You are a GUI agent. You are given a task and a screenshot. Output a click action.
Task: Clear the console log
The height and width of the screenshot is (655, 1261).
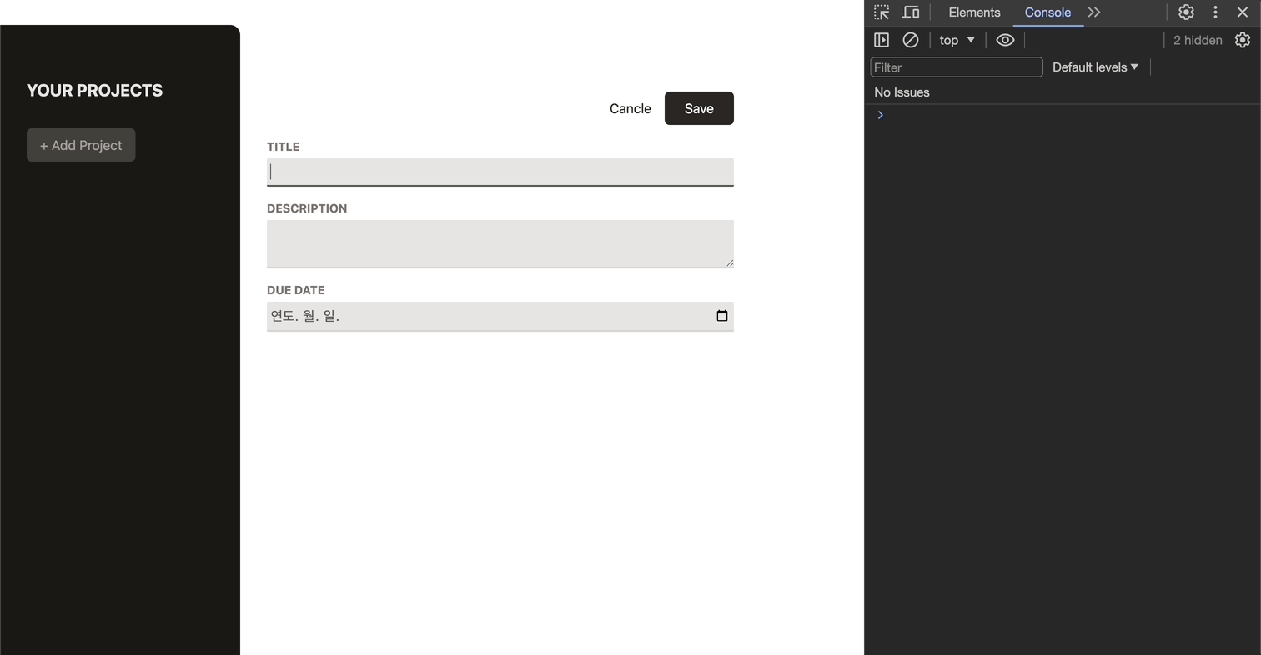click(911, 40)
